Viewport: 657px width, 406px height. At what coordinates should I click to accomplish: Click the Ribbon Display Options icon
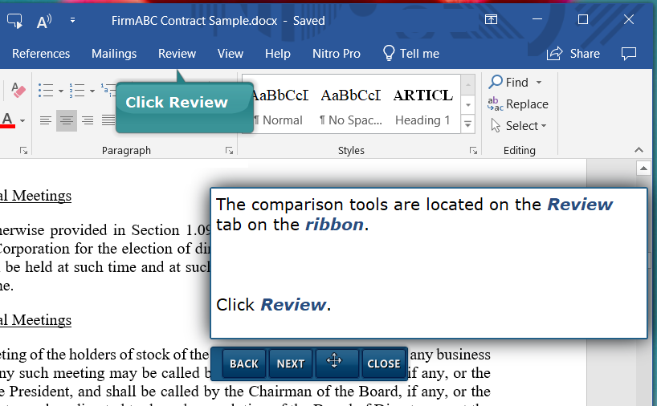pyautogui.click(x=490, y=20)
